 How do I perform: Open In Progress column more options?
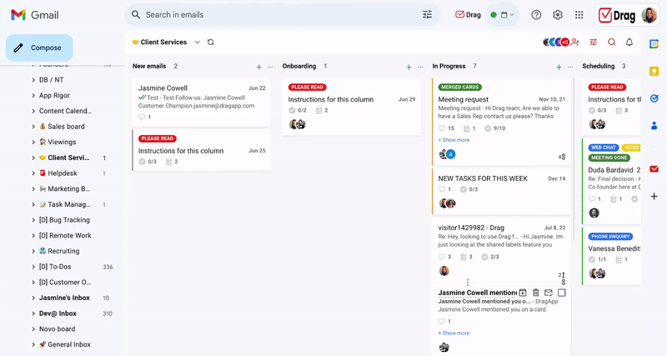(570, 67)
